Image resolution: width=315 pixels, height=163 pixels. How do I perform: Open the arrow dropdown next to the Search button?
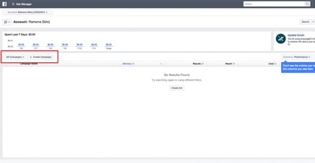click(x=313, y=22)
